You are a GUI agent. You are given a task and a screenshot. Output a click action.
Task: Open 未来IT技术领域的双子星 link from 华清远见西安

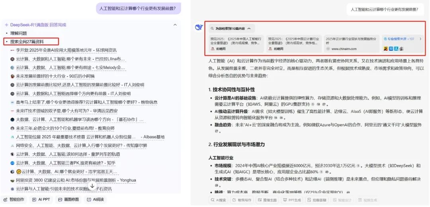click(66, 111)
